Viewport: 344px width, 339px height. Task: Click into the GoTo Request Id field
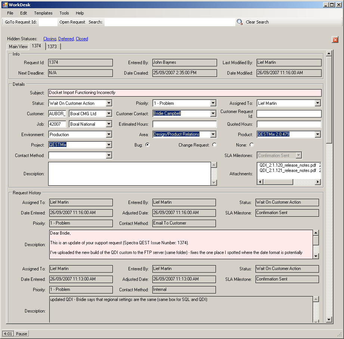pyautogui.click(x=48, y=22)
